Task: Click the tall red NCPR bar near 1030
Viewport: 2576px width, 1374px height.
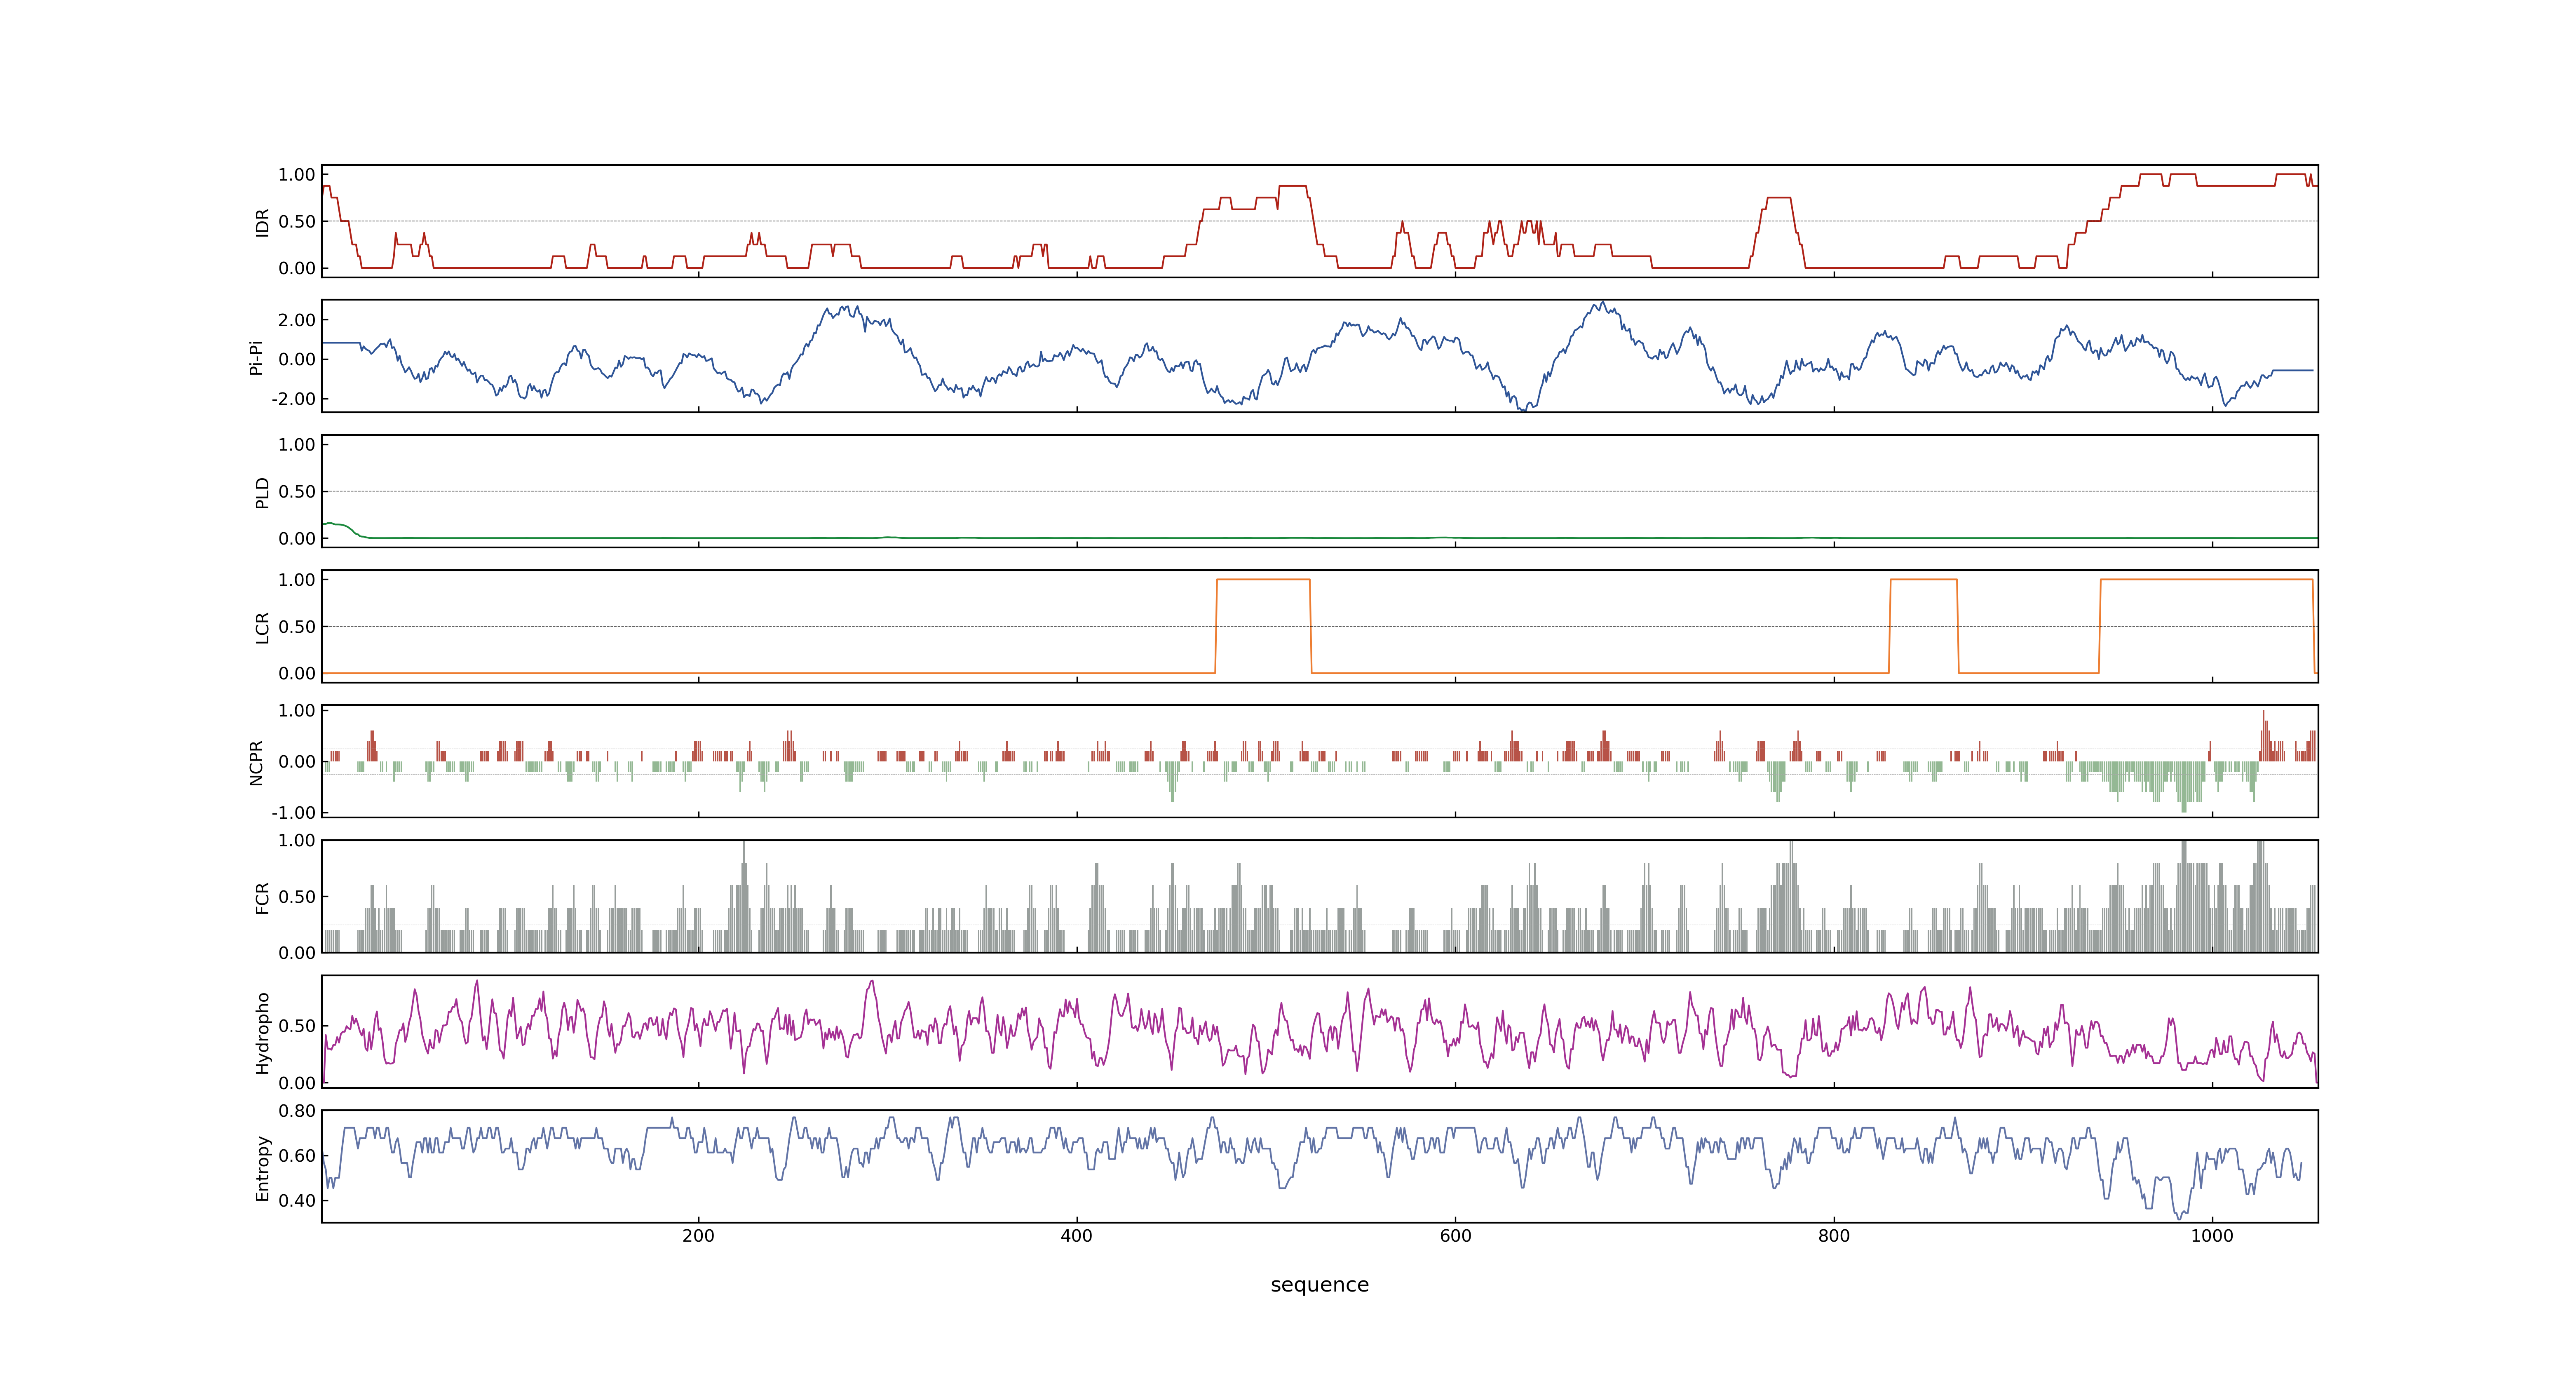Action: pos(2263,735)
